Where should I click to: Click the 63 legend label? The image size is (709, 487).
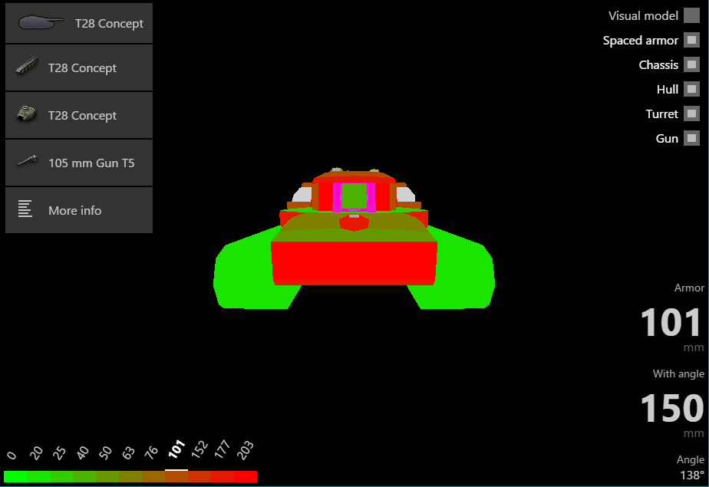point(128,452)
